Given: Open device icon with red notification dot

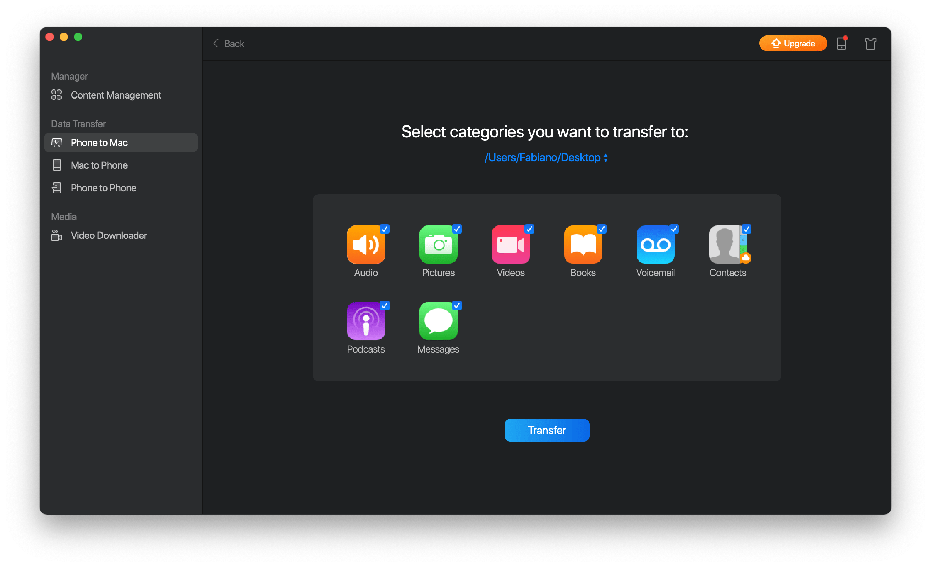Looking at the screenshot, I should [842, 43].
